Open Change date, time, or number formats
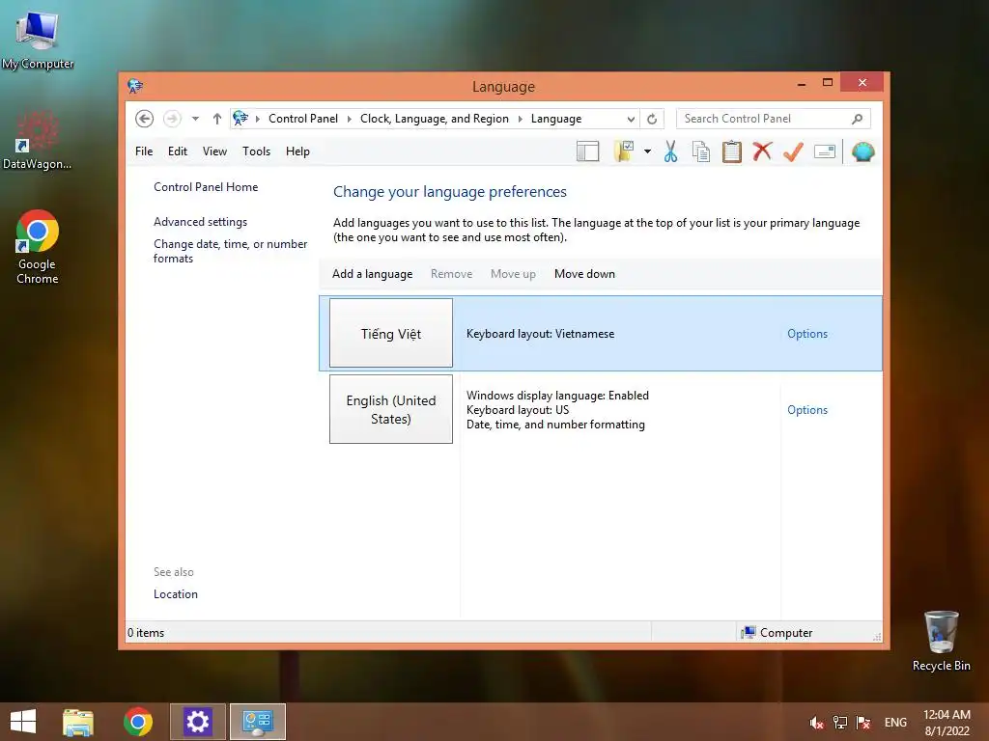 [x=230, y=251]
